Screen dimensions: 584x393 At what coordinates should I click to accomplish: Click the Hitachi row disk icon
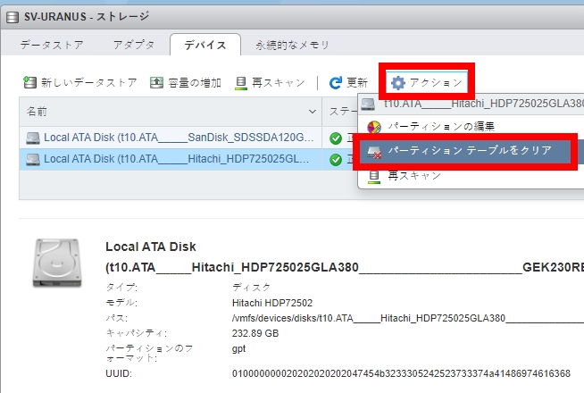(33, 160)
